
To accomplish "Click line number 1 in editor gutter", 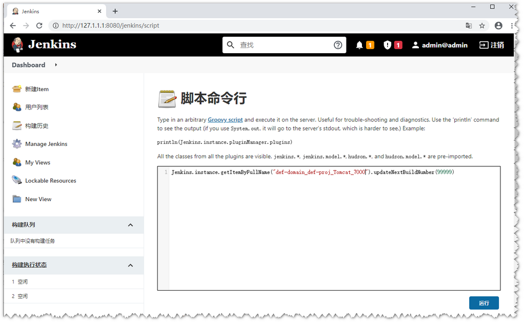I will click(166, 172).
